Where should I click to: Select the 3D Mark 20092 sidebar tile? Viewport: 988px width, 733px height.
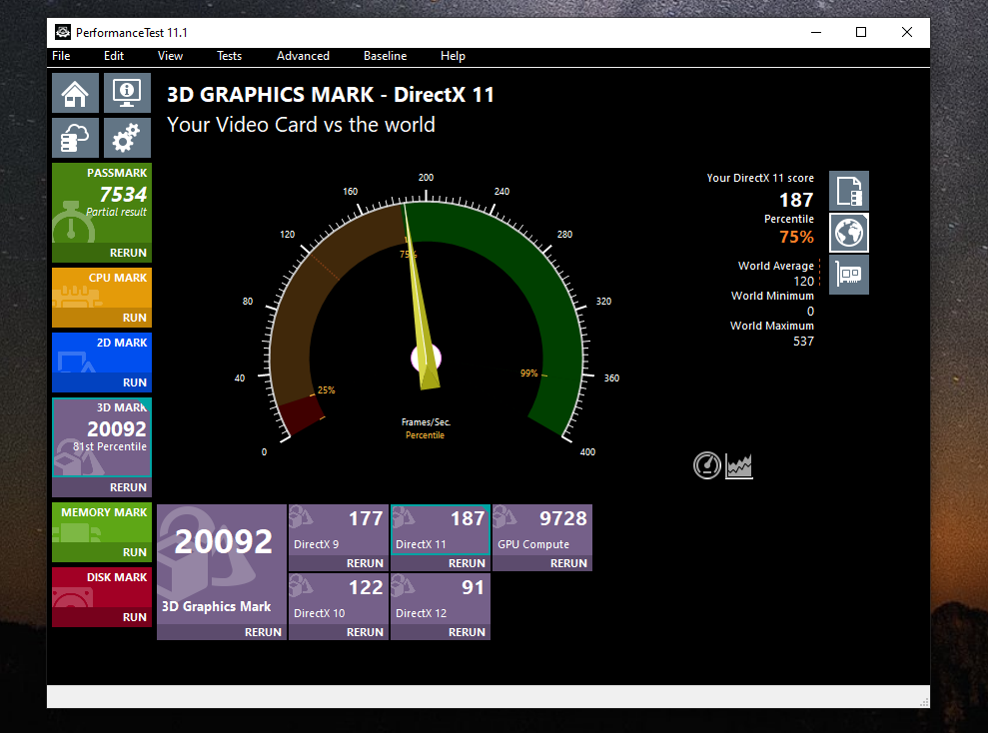coord(102,437)
